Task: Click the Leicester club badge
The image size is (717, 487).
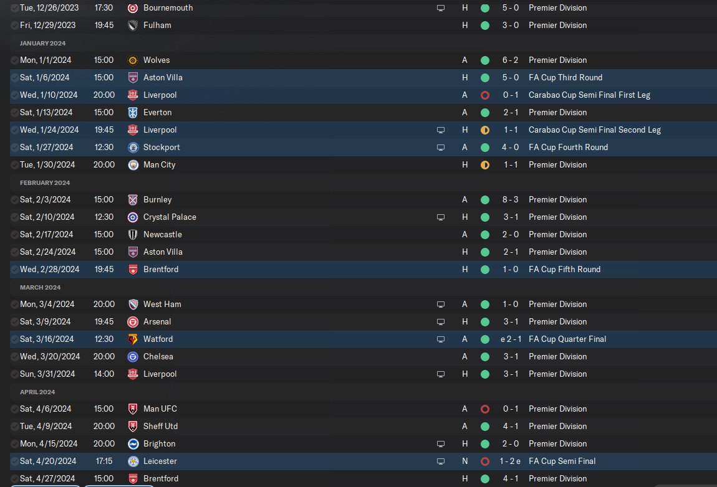Action: 132,461
